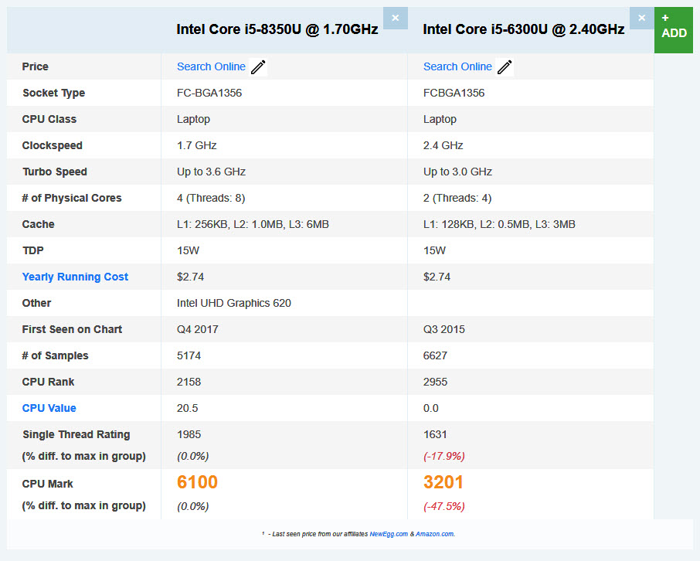Screen dimensions: 700x561
Task: Click the Intel UHD Graphics 620 cell
Action: 233,303
